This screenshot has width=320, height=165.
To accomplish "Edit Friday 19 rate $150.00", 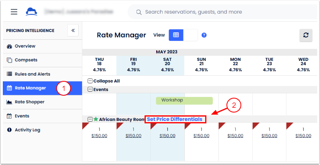I will point(133,136).
